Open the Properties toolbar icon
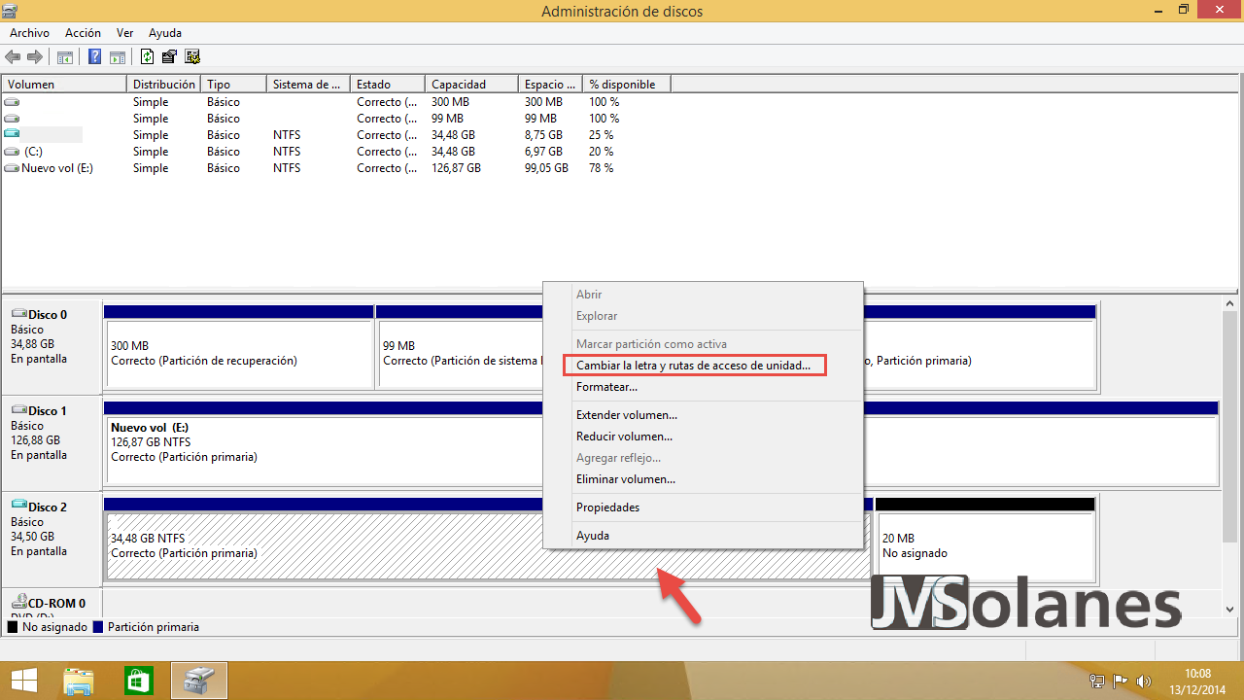The width and height of the screenshot is (1244, 700). click(x=170, y=56)
